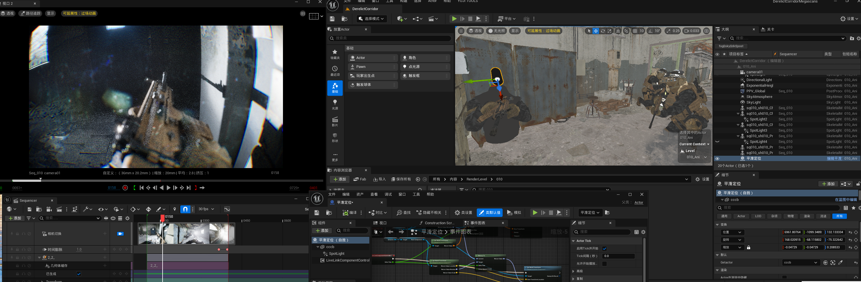Toggle grid snapping in level viewport

[635, 31]
